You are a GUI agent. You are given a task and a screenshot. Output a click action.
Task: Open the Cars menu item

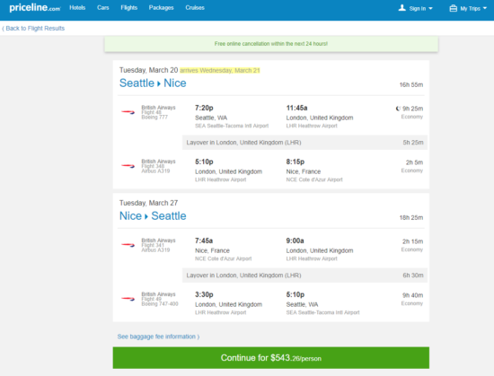tap(103, 7)
